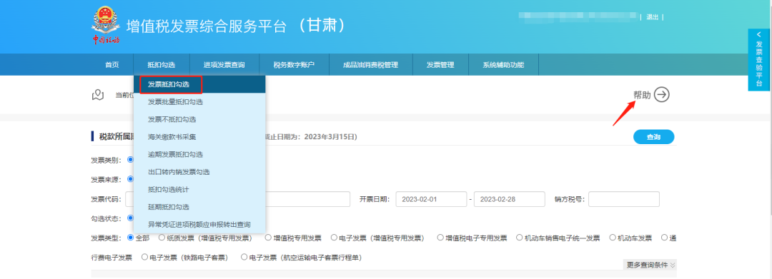Viewport: 772px width, 279px height.
Task: Open the 发票查验平台 side panel
Action: pyautogui.click(x=759, y=60)
